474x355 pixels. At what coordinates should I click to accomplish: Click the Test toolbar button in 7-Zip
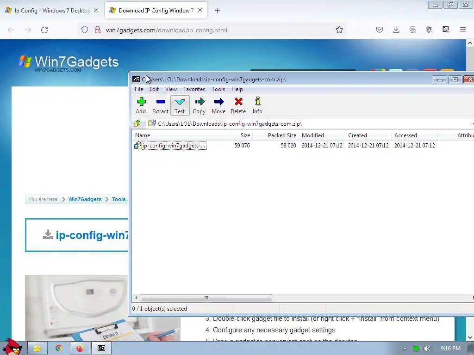(180, 105)
